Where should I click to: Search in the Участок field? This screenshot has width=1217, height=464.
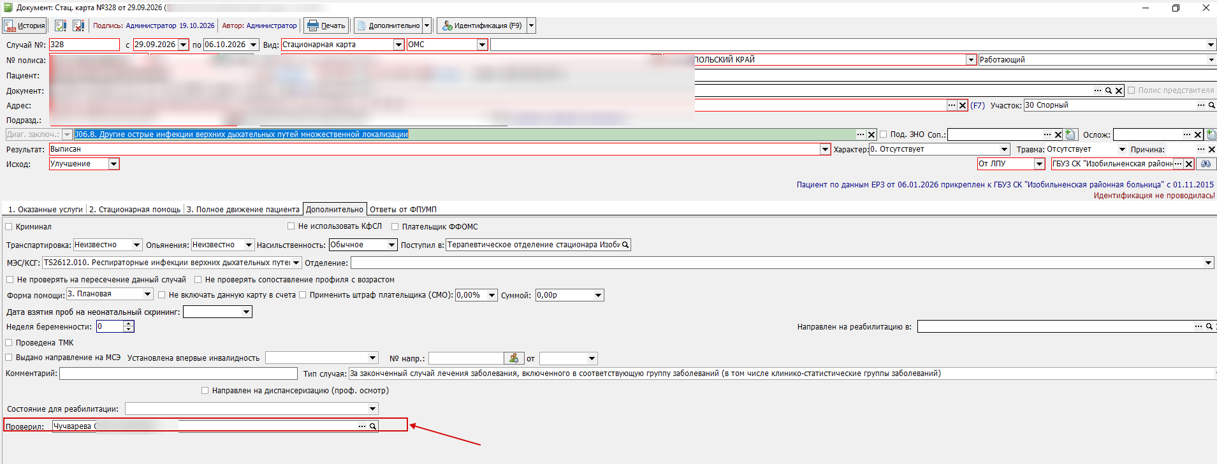click(x=1212, y=105)
